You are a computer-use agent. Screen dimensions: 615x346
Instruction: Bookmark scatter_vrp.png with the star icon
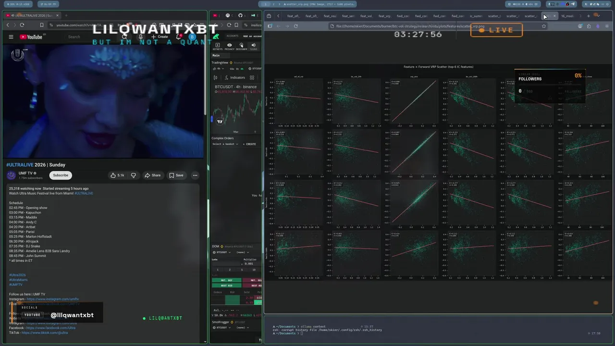tap(544, 26)
